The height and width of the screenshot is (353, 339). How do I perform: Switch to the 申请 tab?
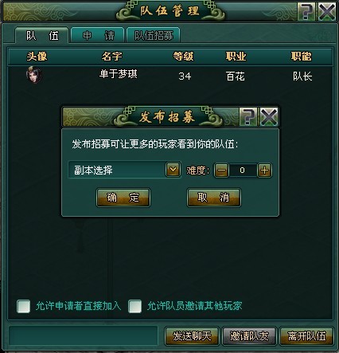click(x=98, y=35)
